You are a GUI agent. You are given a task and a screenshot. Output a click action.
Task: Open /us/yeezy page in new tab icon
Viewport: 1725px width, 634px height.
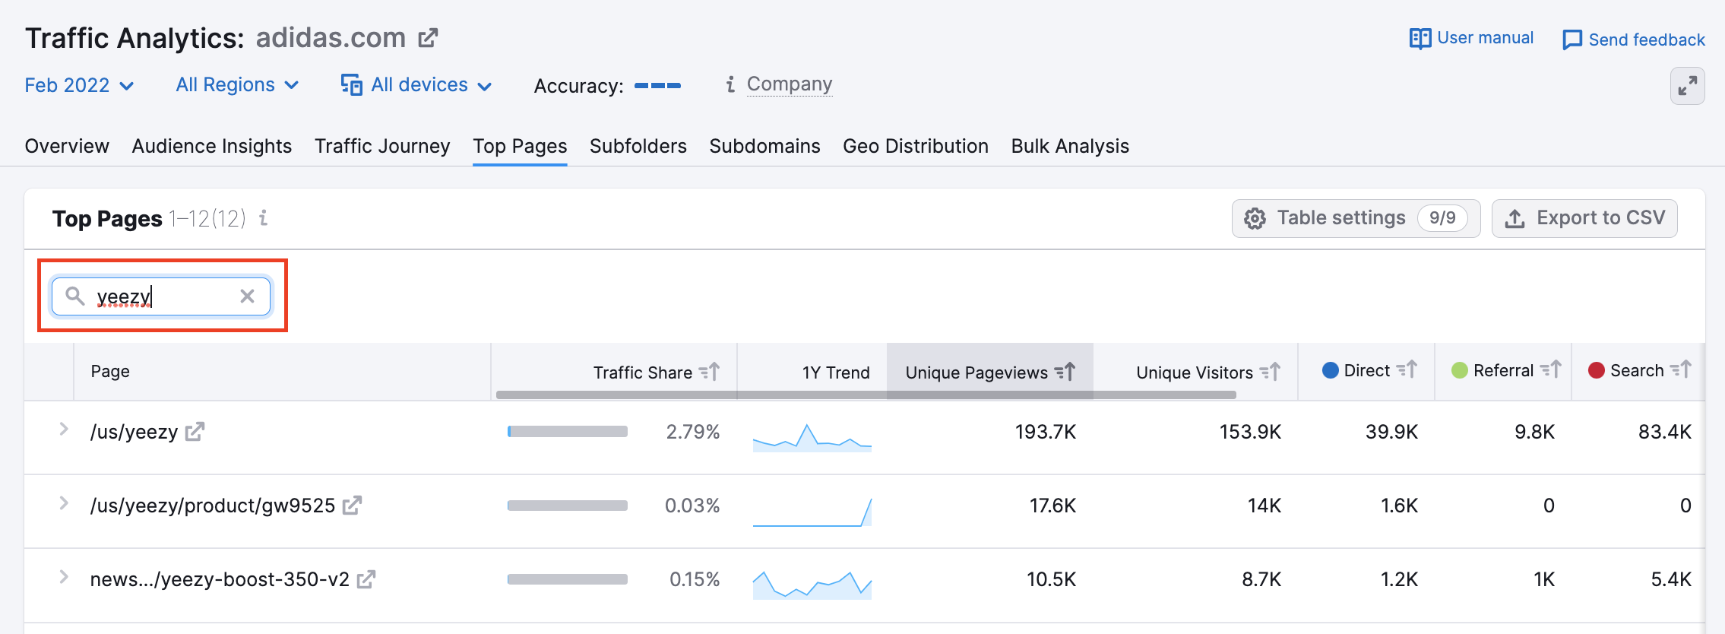195,432
